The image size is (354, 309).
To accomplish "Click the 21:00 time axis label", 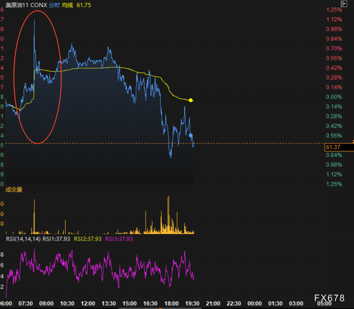I will click(213, 303).
